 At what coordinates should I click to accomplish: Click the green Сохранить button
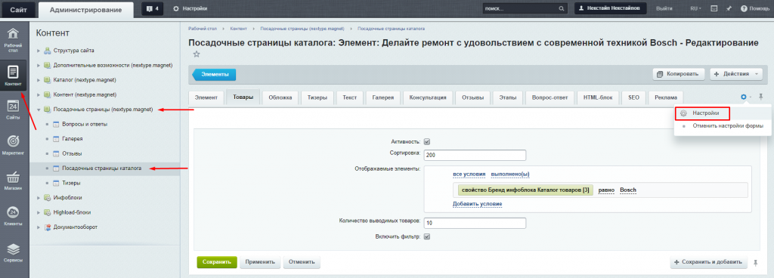click(217, 262)
